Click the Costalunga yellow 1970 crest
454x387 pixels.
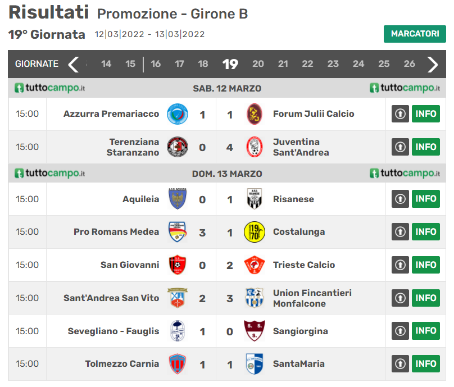point(255,232)
